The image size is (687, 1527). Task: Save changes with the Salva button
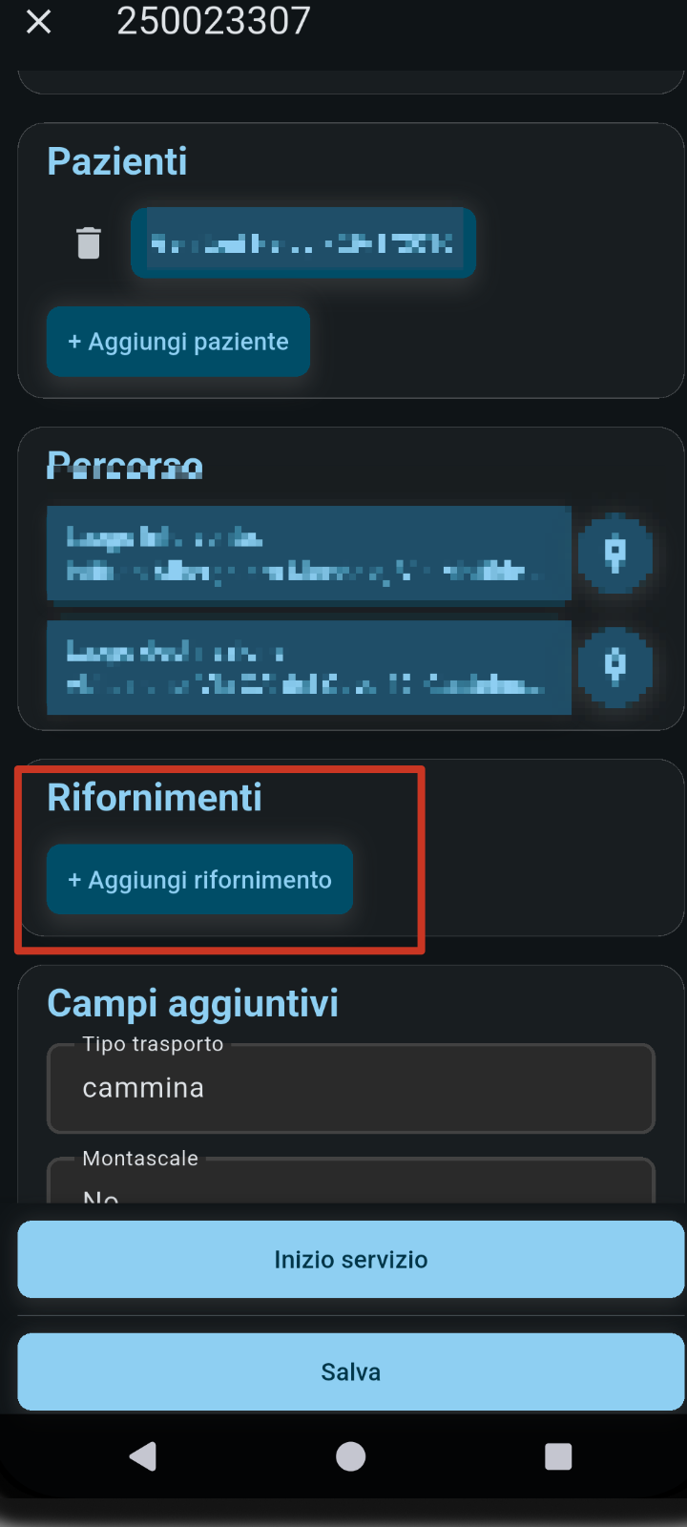[351, 1372]
